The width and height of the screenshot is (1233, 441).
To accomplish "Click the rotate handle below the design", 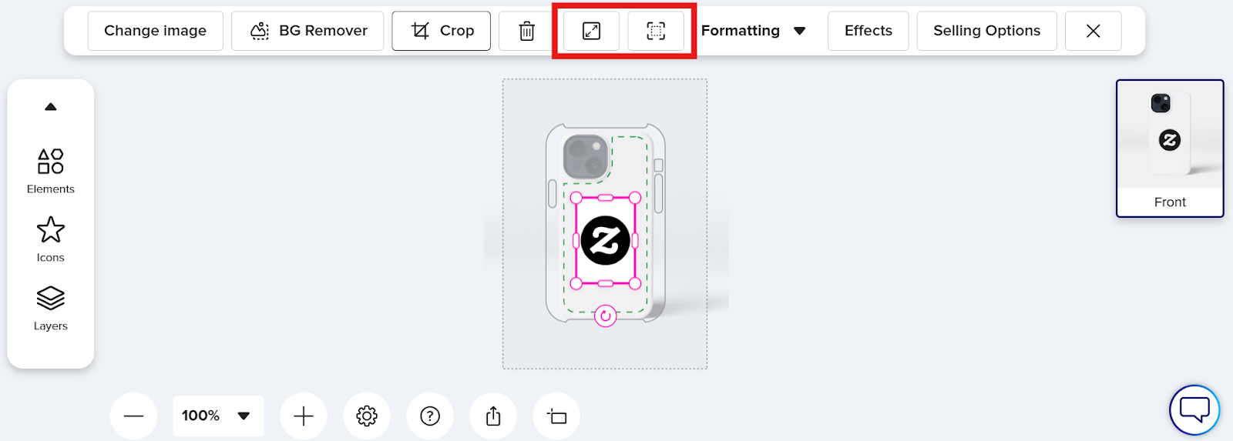I will click(606, 316).
